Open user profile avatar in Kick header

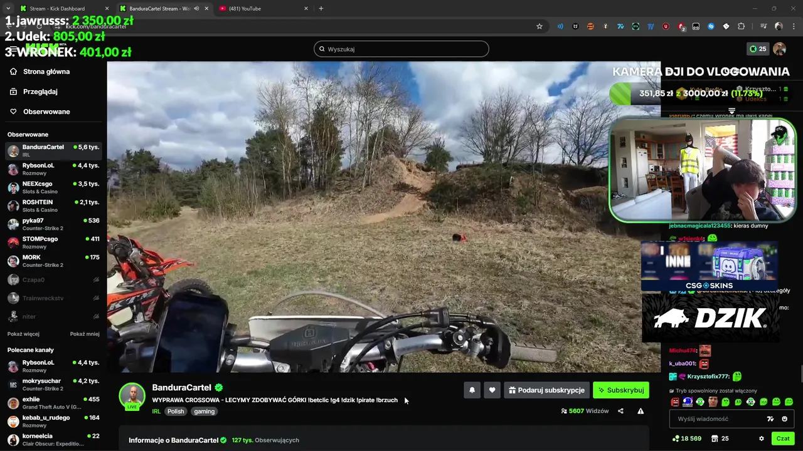779,49
